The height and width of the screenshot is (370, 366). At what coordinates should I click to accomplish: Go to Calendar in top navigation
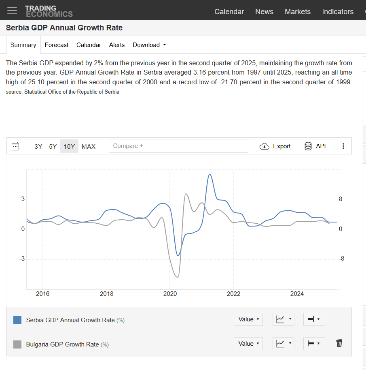tap(229, 12)
